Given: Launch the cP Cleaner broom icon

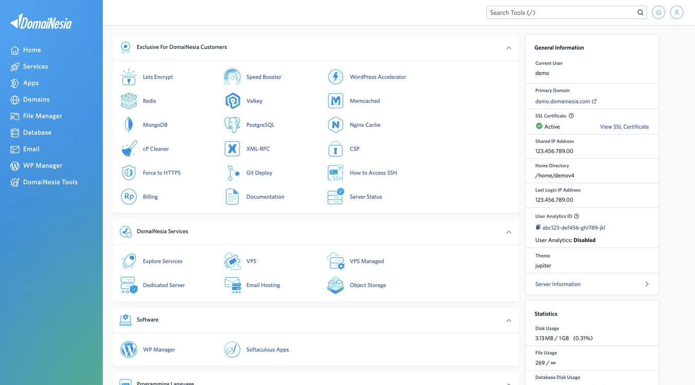Looking at the screenshot, I should click(129, 149).
